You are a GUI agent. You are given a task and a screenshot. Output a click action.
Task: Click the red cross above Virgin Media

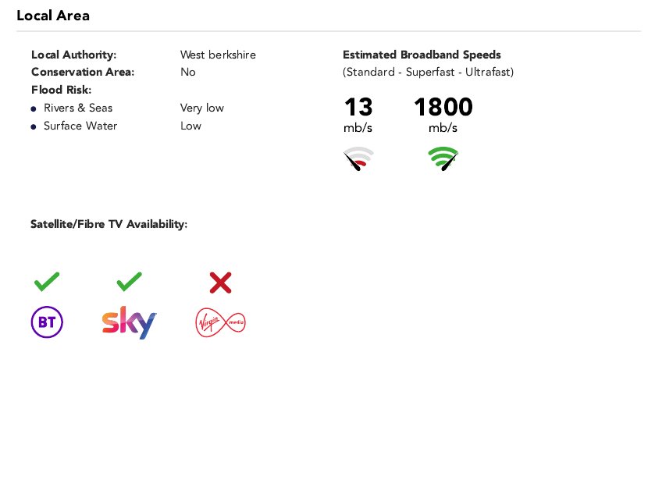(x=221, y=283)
